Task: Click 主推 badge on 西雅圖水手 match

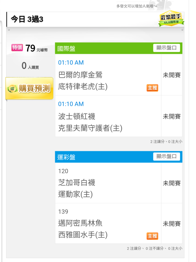Action: tap(152, 236)
